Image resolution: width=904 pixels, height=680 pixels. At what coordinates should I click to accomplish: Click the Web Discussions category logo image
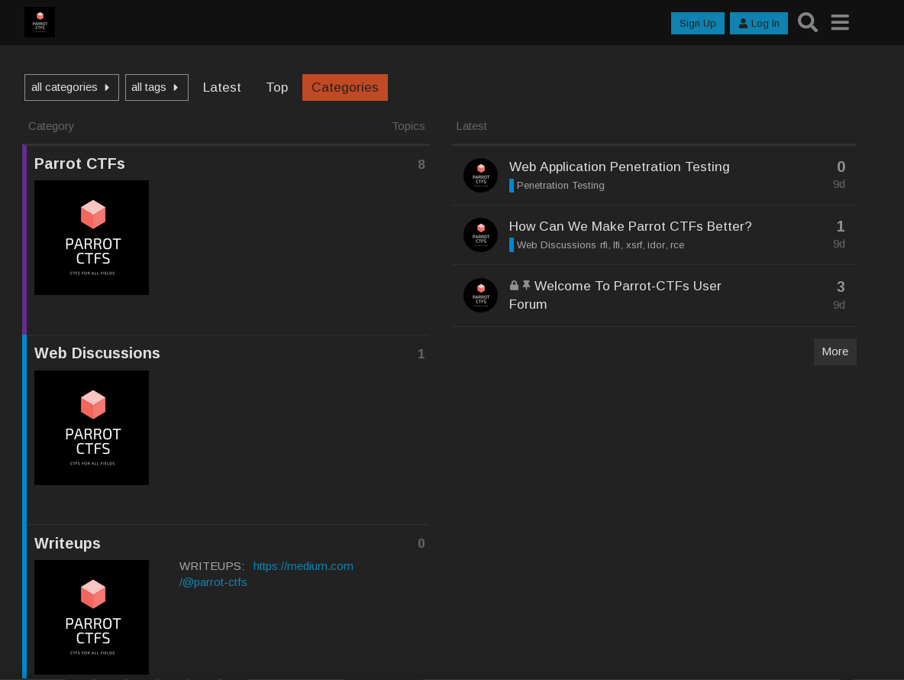click(x=92, y=428)
